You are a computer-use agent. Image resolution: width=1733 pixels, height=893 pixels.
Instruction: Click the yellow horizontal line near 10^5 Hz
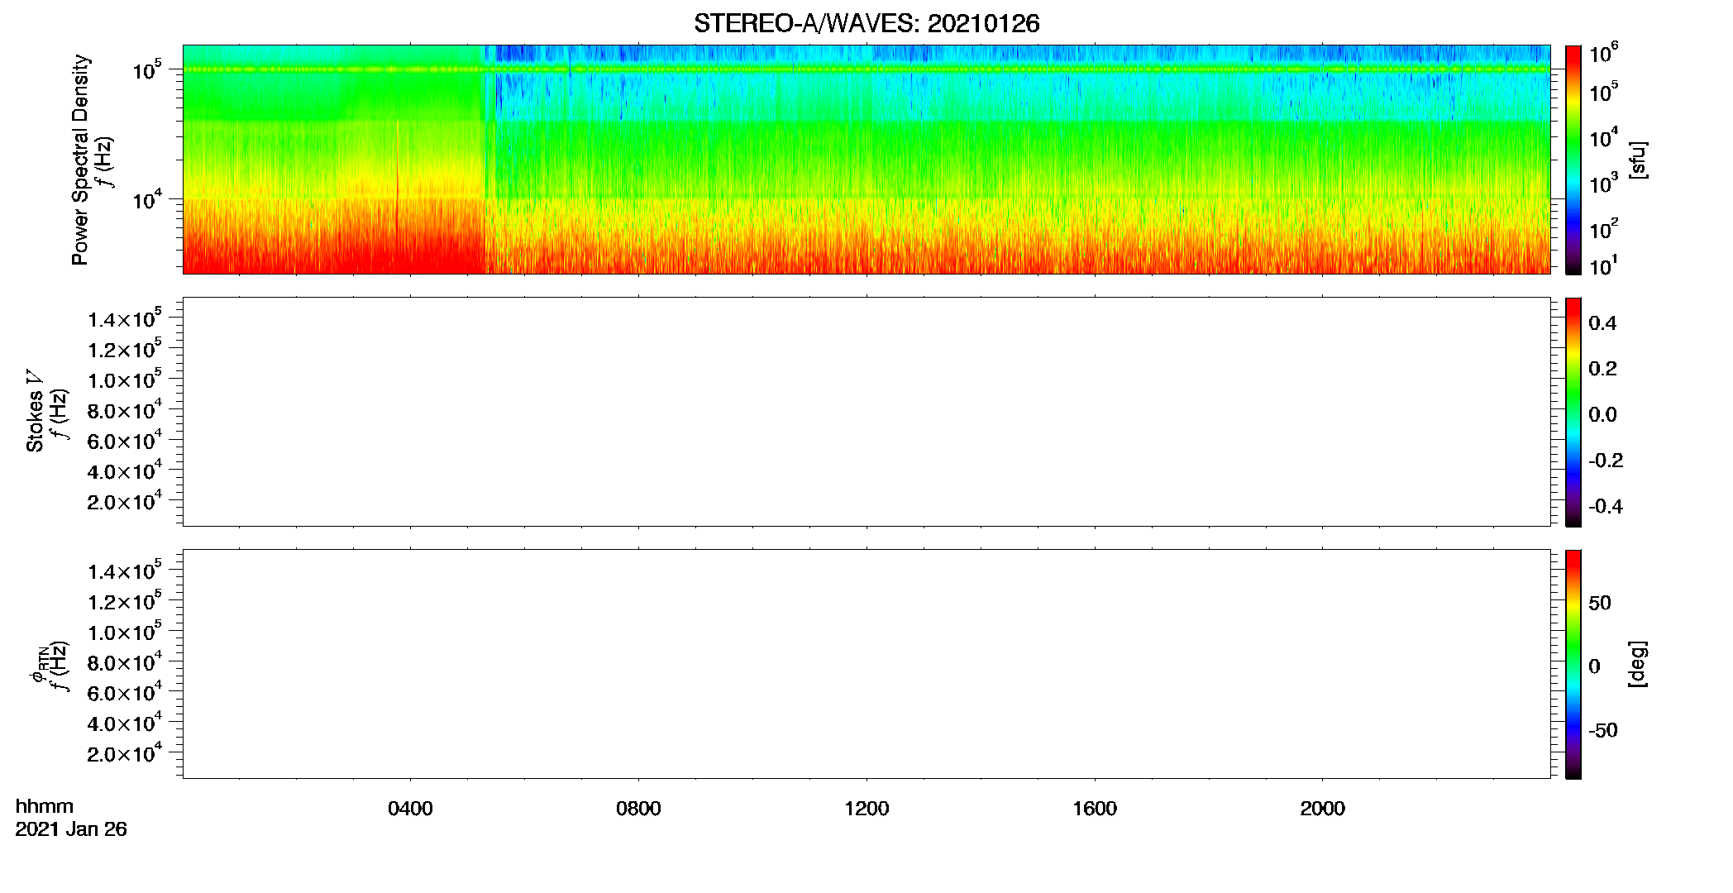866,69
